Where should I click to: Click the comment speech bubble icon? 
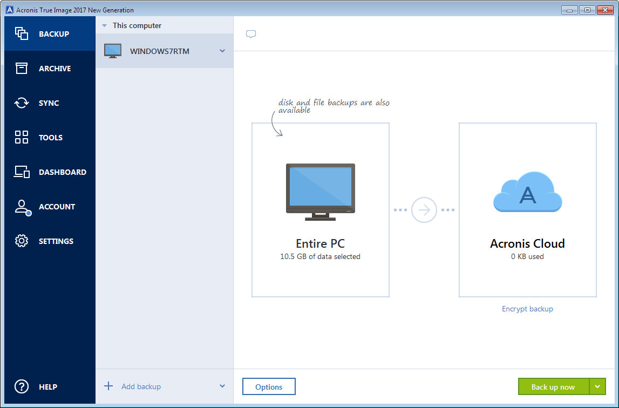(x=250, y=34)
